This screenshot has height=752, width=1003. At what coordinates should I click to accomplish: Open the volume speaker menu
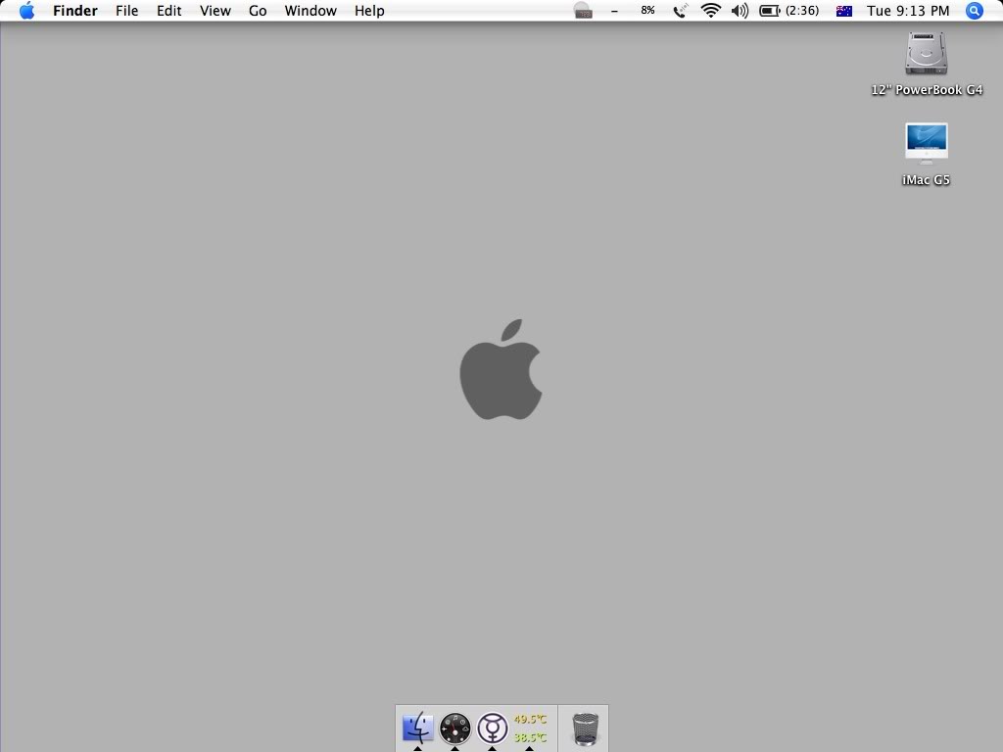click(x=740, y=10)
